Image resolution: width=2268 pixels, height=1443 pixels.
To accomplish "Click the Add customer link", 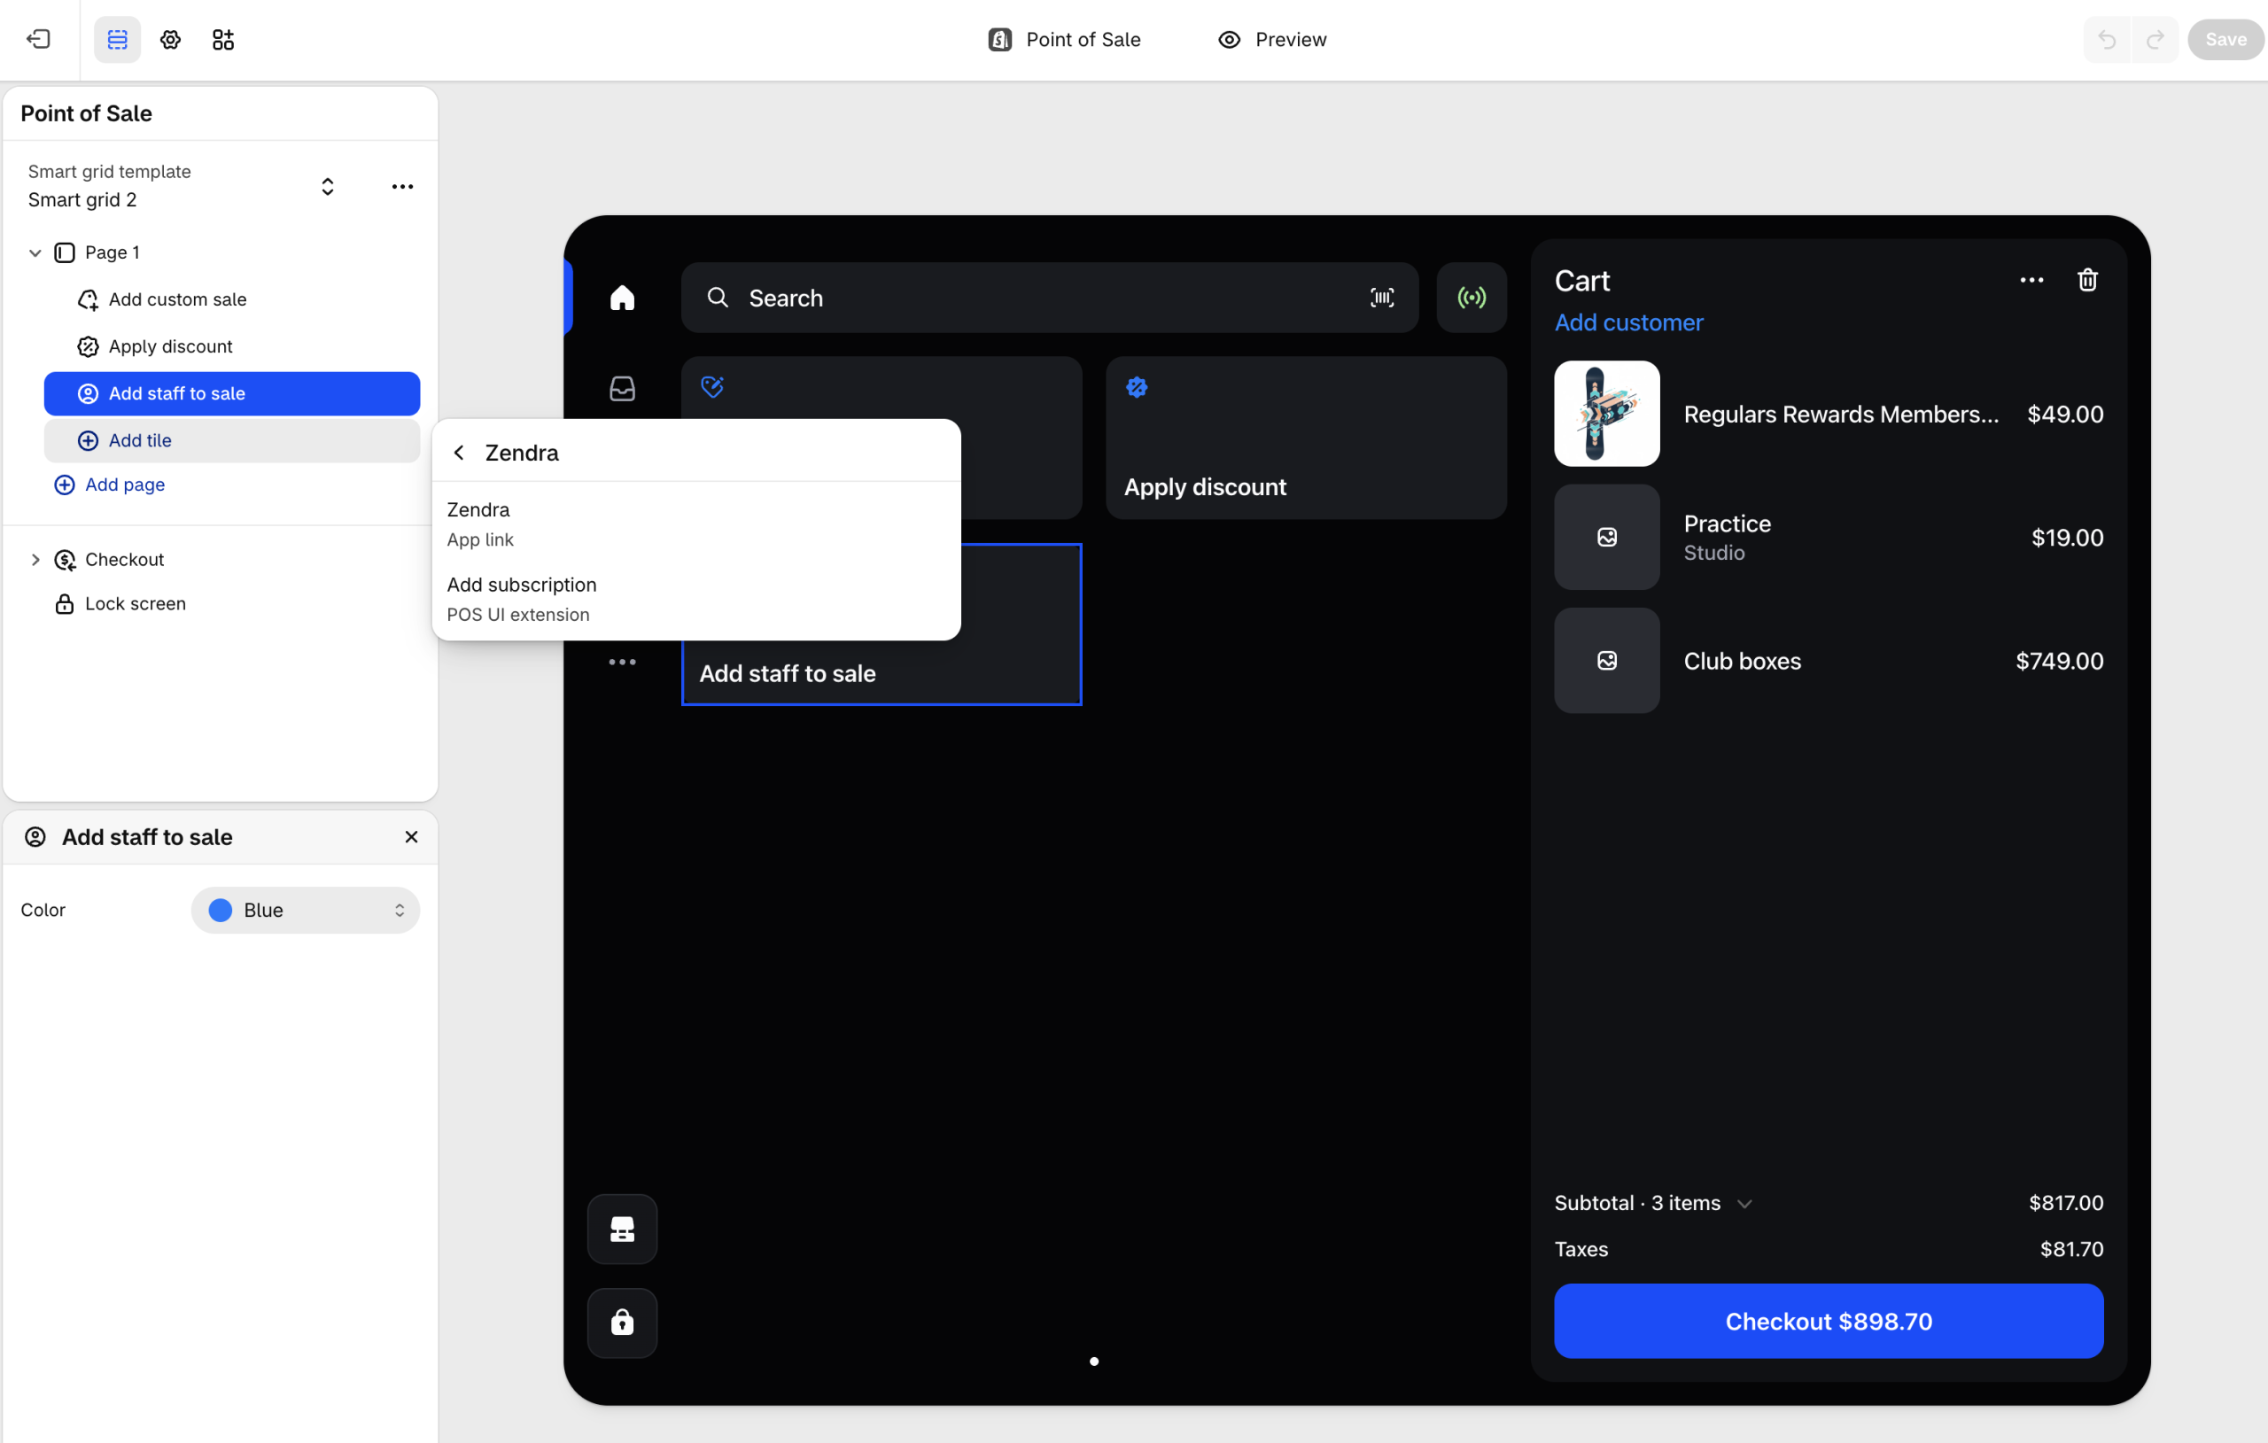I will click(1628, 322).
